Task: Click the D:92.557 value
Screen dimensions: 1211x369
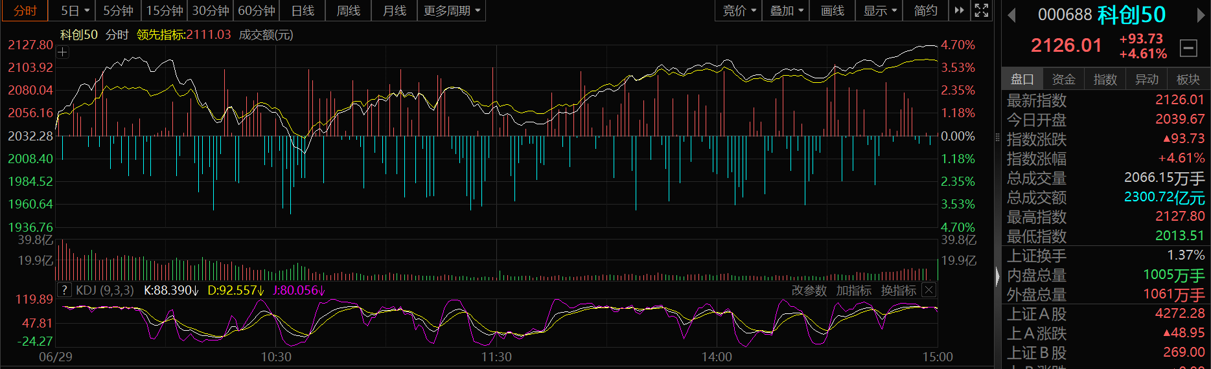Action: (236, 290)
